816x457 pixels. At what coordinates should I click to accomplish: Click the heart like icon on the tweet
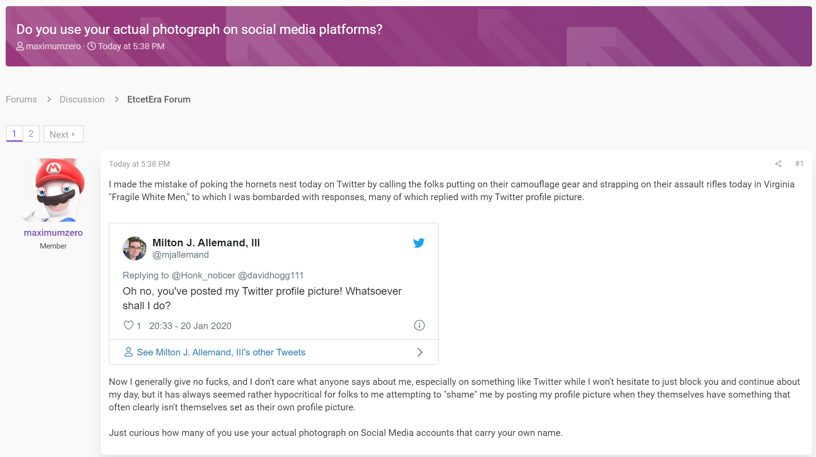128,325
